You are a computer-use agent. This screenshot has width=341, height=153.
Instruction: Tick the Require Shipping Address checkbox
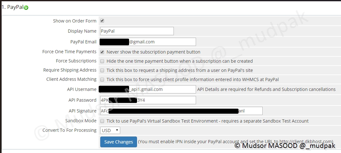click(102, 70)
